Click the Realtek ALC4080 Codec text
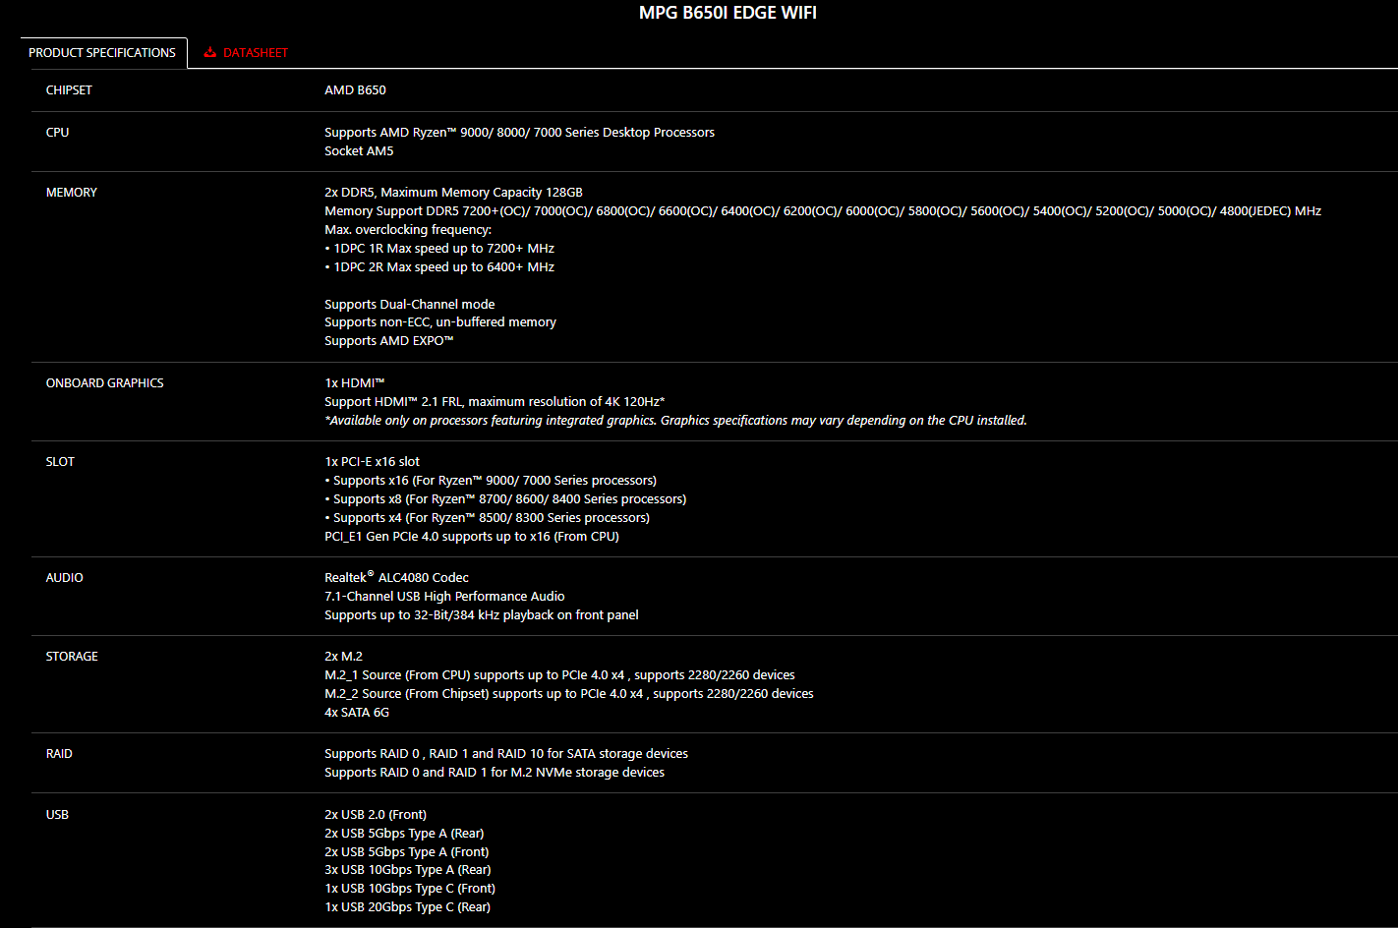This screenshot has width=1398, height=928. [x=396, y=577]
